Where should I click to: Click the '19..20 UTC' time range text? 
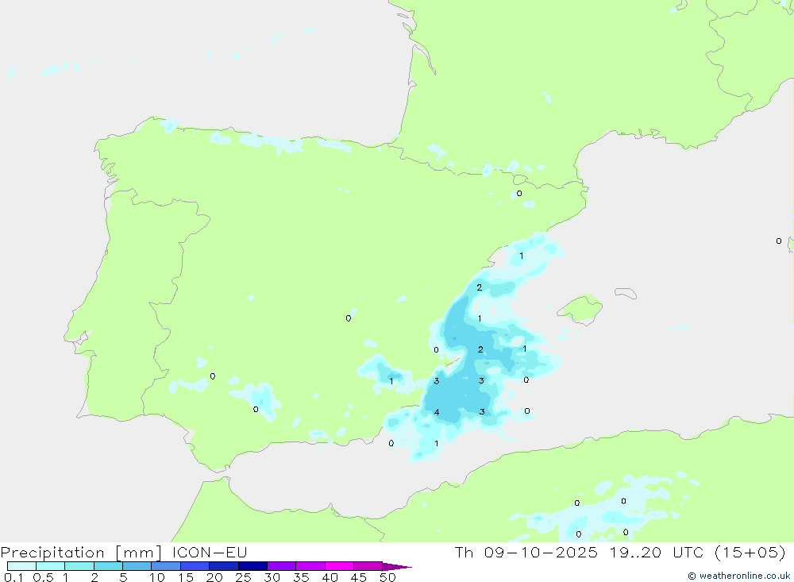pyautogui.click(x=657, y=552)
